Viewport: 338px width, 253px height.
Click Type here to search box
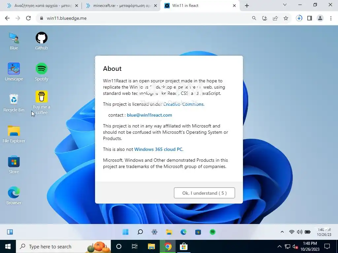pyautogui.click(x=63, y=246)
